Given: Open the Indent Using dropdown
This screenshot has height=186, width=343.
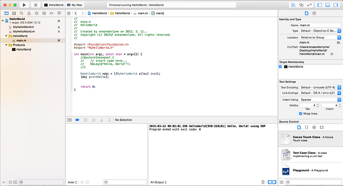Looking at the screenshot, I should 320,100.
